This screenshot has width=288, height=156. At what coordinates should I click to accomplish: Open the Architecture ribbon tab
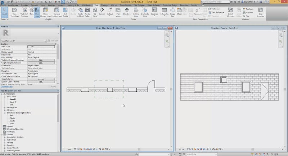[13, 5]
